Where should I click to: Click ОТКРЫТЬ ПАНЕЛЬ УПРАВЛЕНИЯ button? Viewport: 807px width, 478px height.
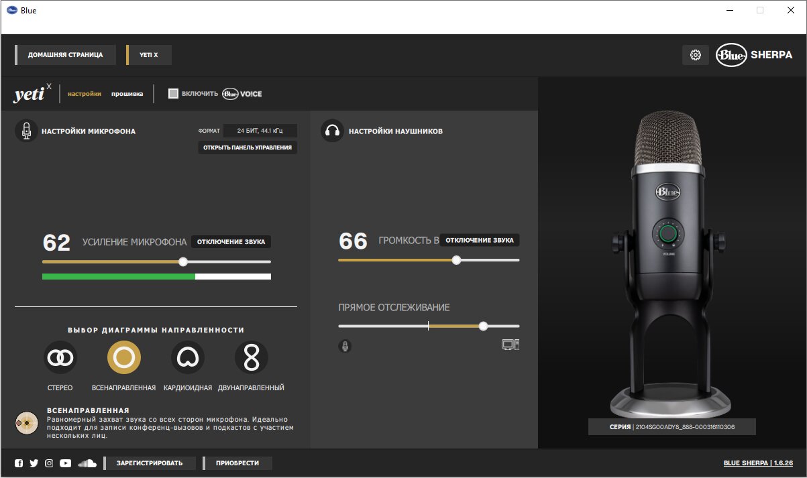click(x=248, y=147)
